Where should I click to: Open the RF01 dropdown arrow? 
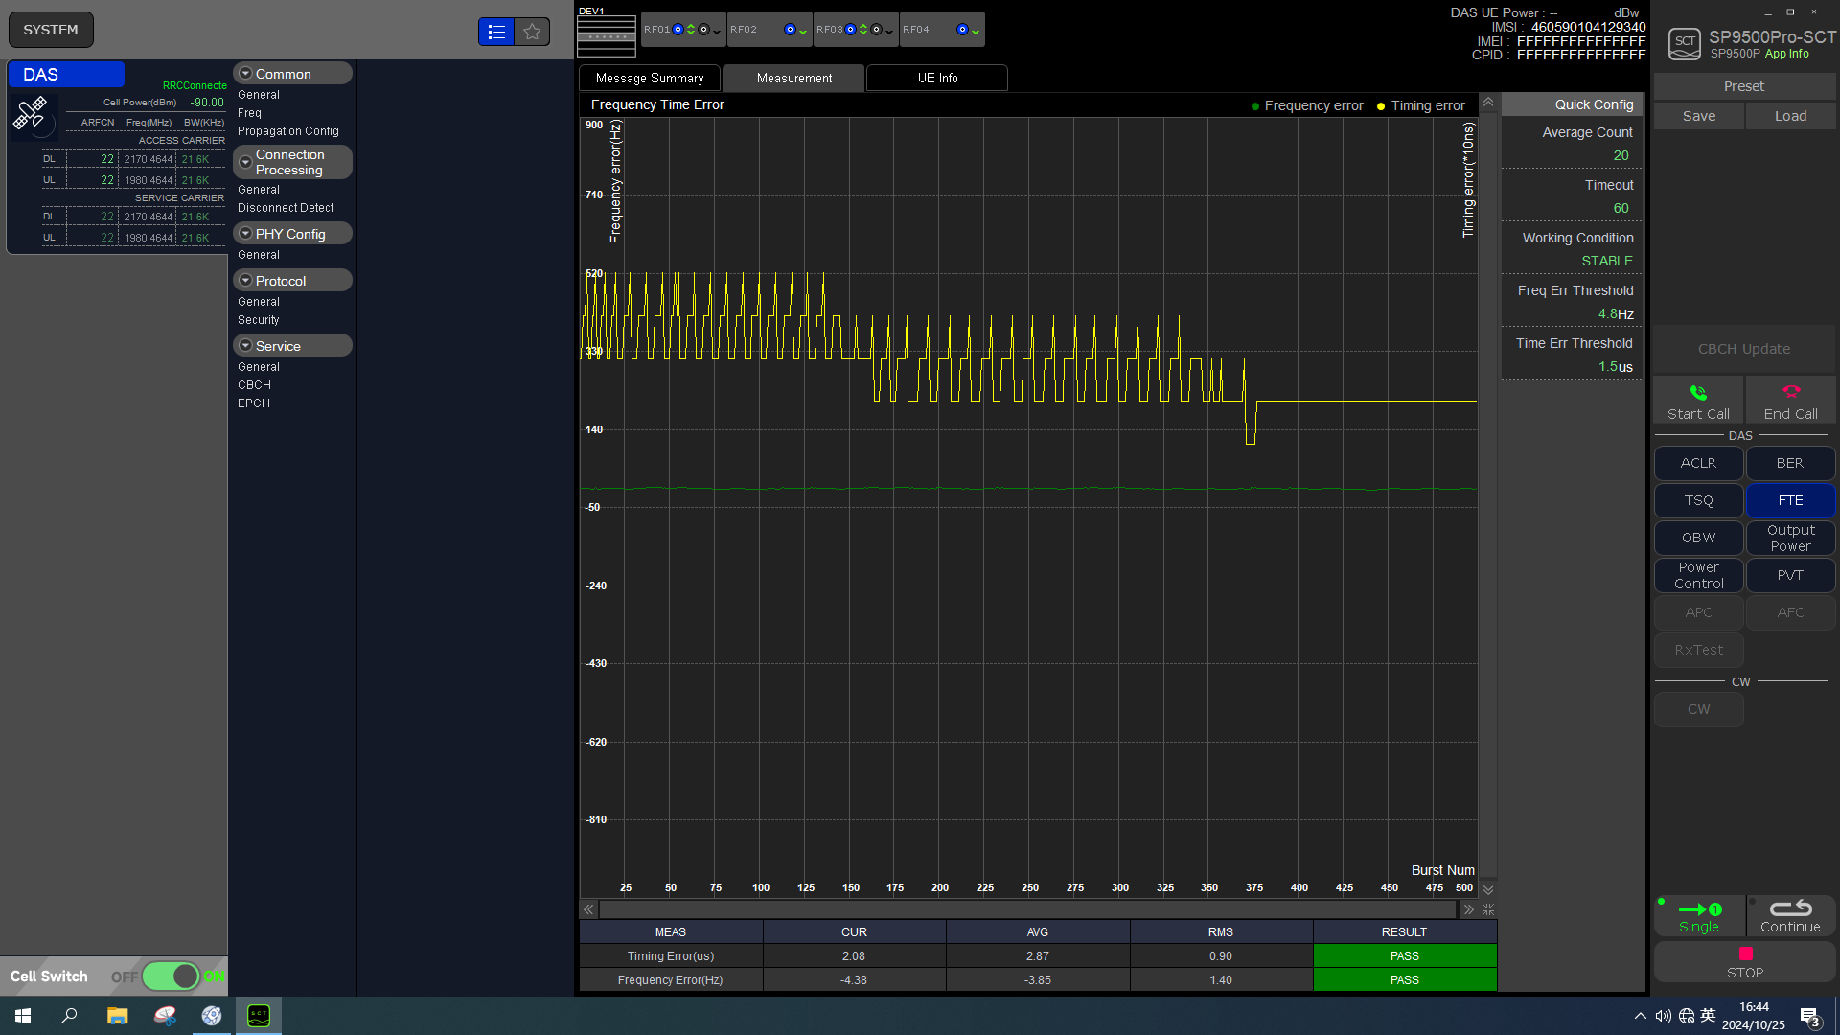(717, 33)
